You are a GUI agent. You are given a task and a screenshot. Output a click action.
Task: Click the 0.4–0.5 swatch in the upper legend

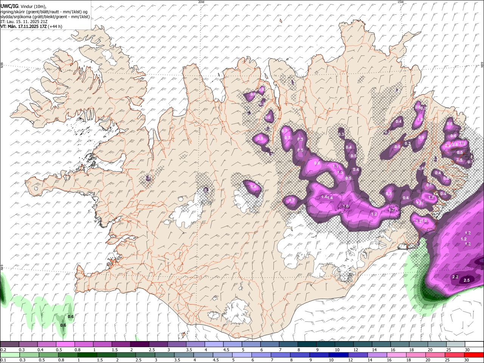pos(47,344)
